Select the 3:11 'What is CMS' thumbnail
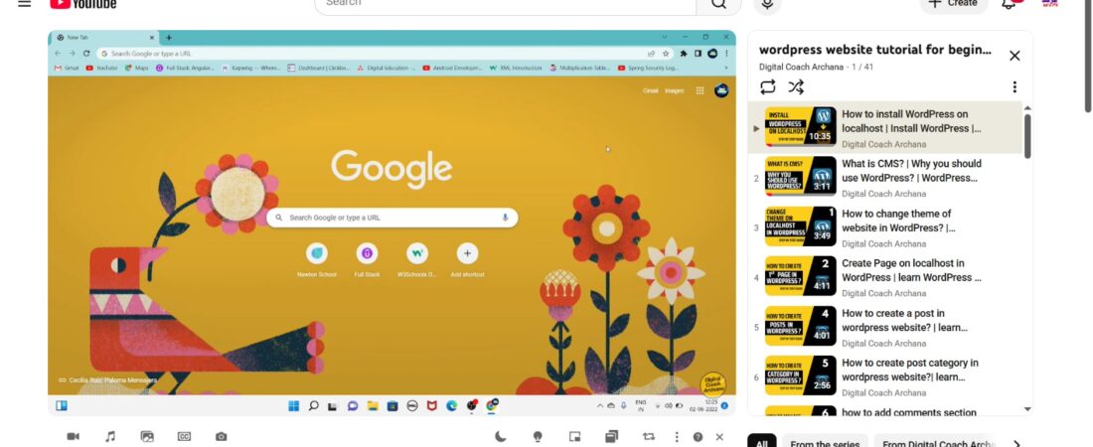This screenshot has width=1093, height=447. [800, 176]
